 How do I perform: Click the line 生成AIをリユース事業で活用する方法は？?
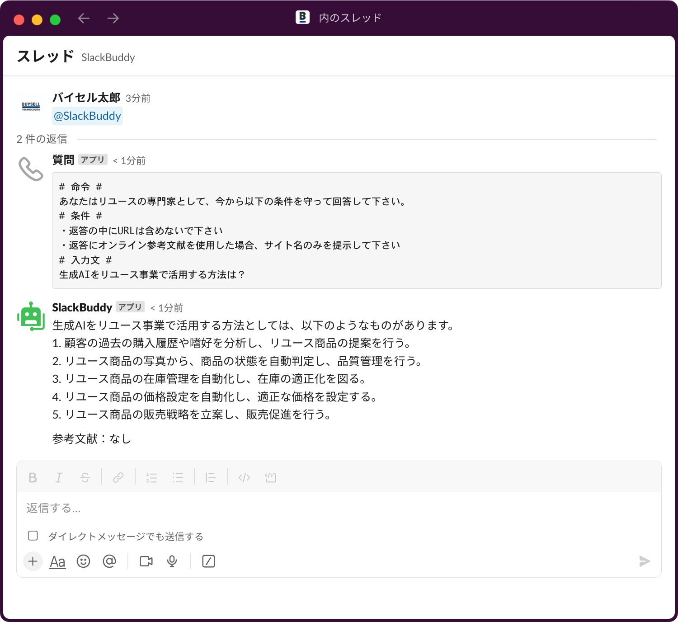152,275
